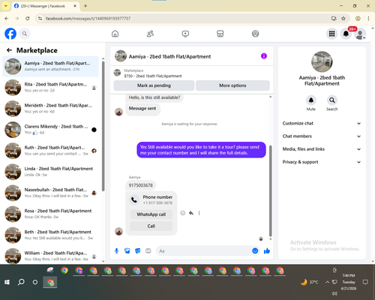Open the Groups tab icon

pos(255,34)
